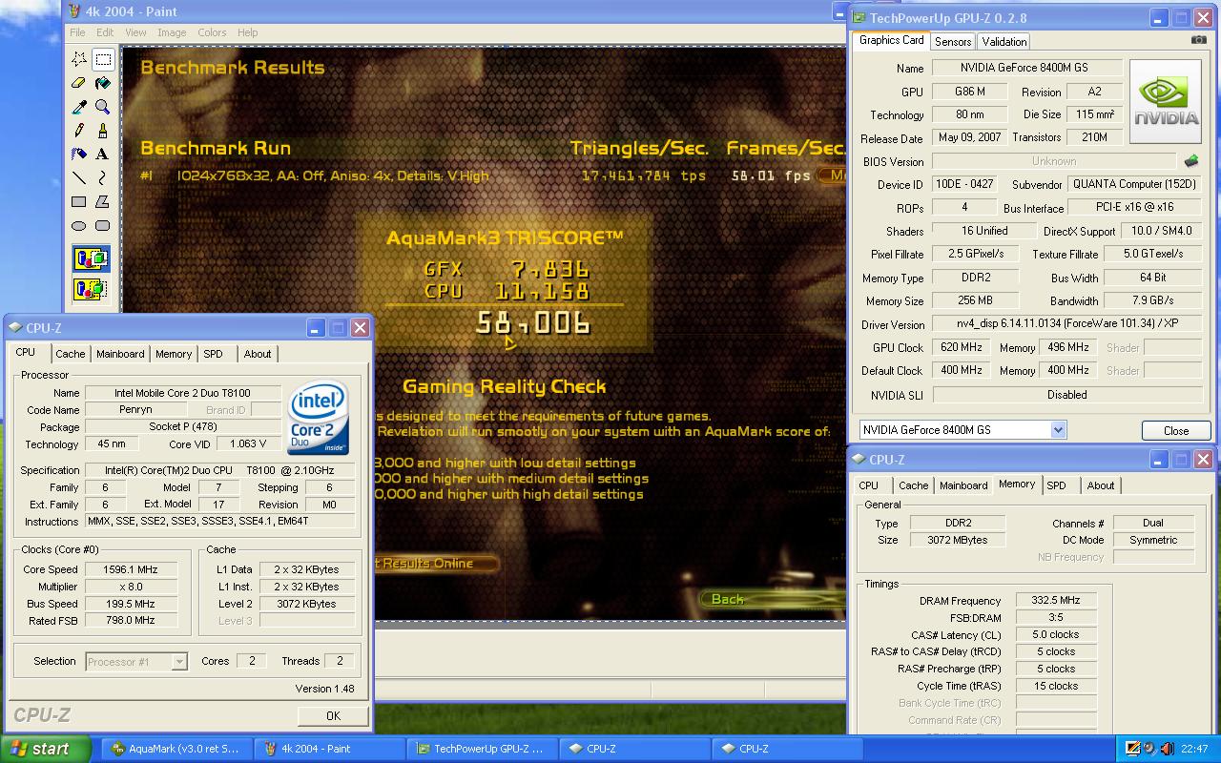
Task: Click the Code Name 'Penryn' field
Action: click(x=135, y=410)
